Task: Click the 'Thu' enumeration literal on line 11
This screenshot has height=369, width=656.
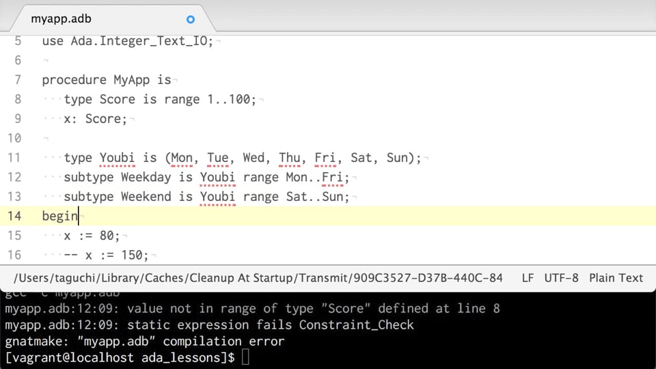Action: tap(290, 158)
